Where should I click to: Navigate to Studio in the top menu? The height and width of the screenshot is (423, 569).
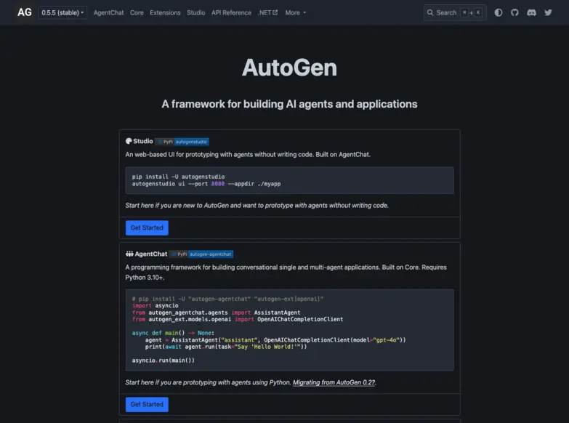196,12
